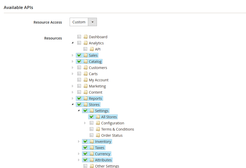The width and height of the screenshot is (246, 168).
Task: Click the API folder icon
Action: pos(92,49)
